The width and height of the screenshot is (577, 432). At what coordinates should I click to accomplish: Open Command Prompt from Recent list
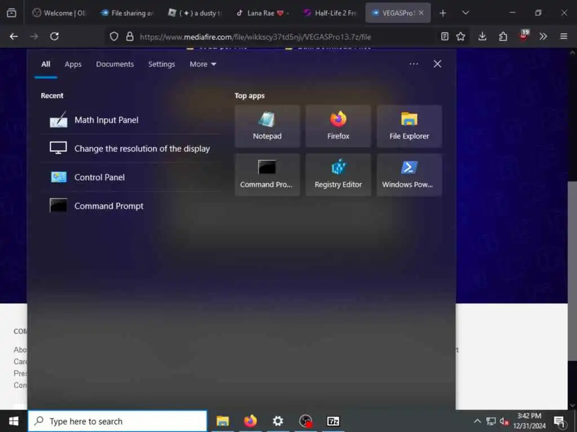tap(131, 206)
